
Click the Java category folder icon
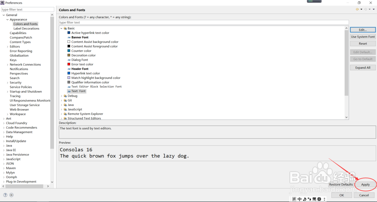[x=65, y=105]
